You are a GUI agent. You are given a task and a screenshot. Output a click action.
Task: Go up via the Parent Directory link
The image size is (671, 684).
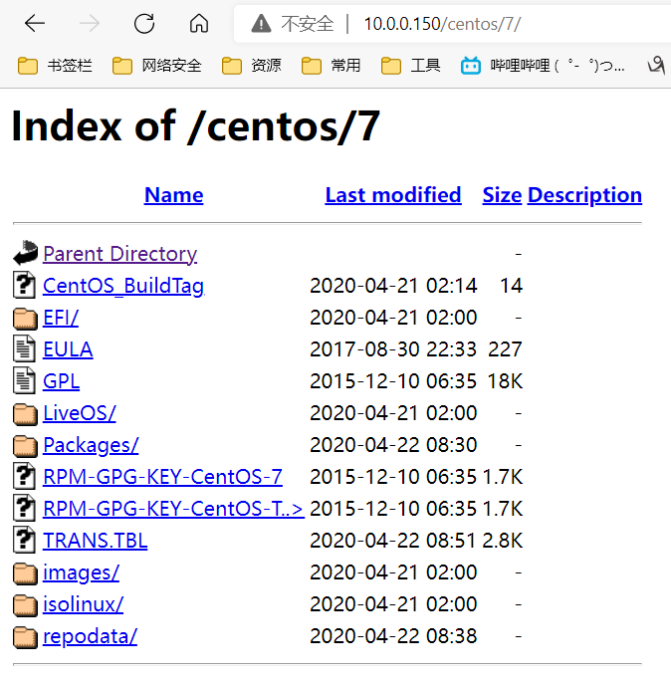tap(120, 254)
